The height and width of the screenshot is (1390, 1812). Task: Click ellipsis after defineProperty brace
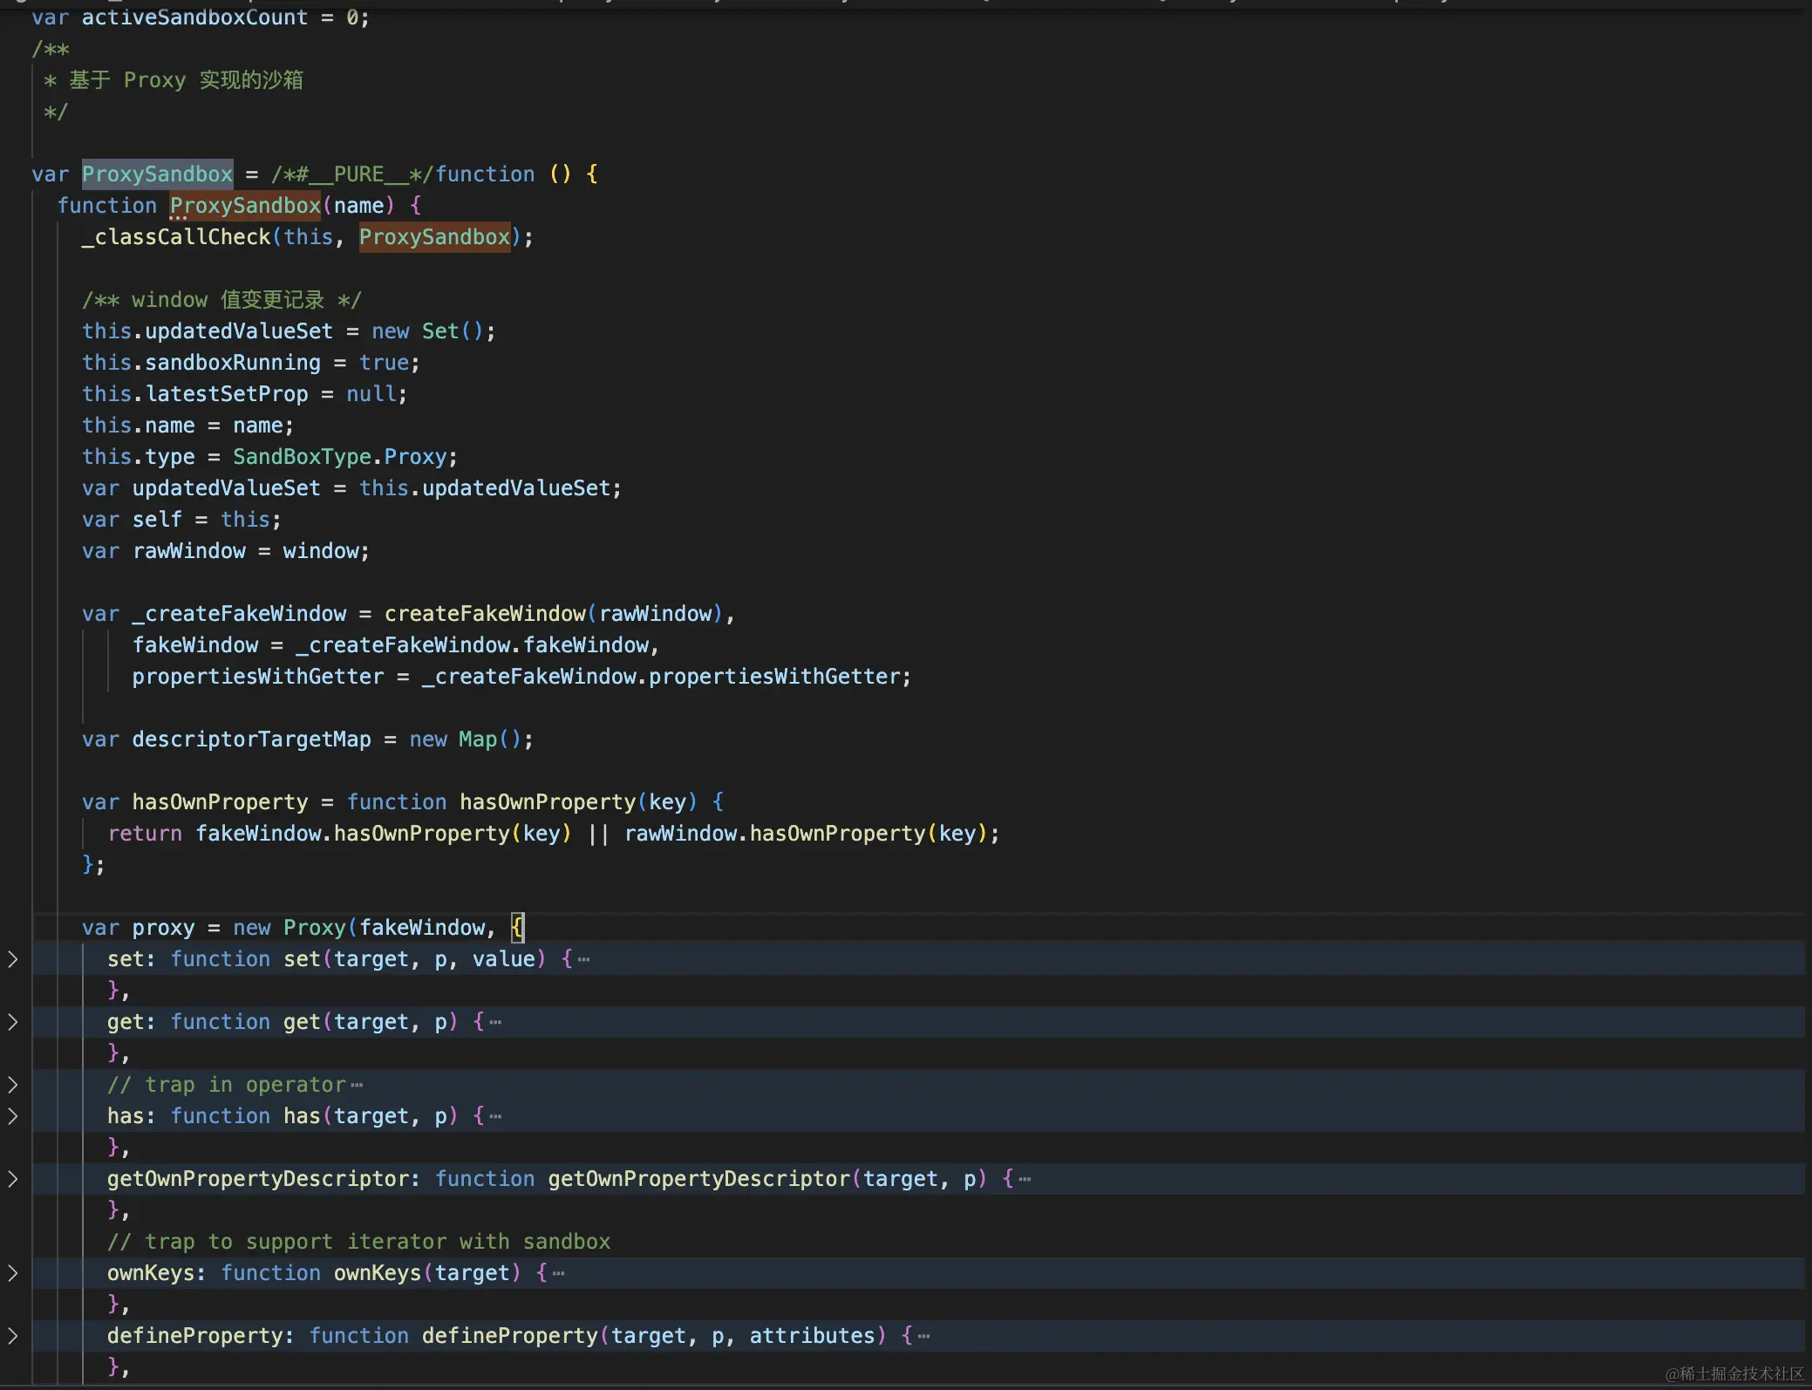coord(924,1336)
